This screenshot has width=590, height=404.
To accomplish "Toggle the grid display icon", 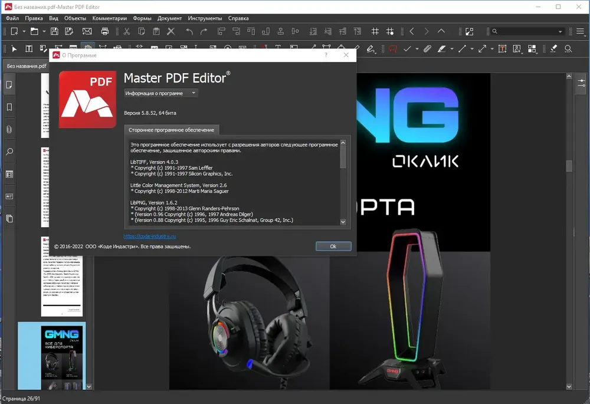I will (375, 32).
